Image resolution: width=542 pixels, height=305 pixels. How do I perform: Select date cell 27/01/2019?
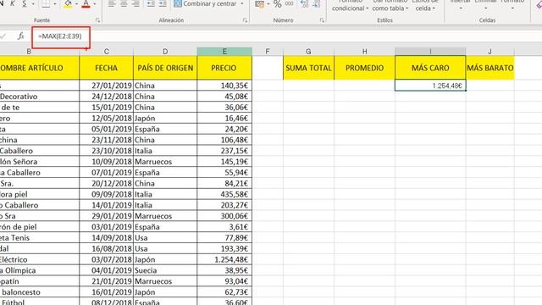[106, 86]
